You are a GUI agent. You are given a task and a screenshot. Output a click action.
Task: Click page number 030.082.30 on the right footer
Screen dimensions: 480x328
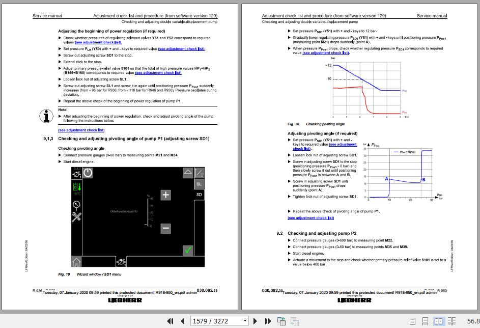[x=272, y=290]
